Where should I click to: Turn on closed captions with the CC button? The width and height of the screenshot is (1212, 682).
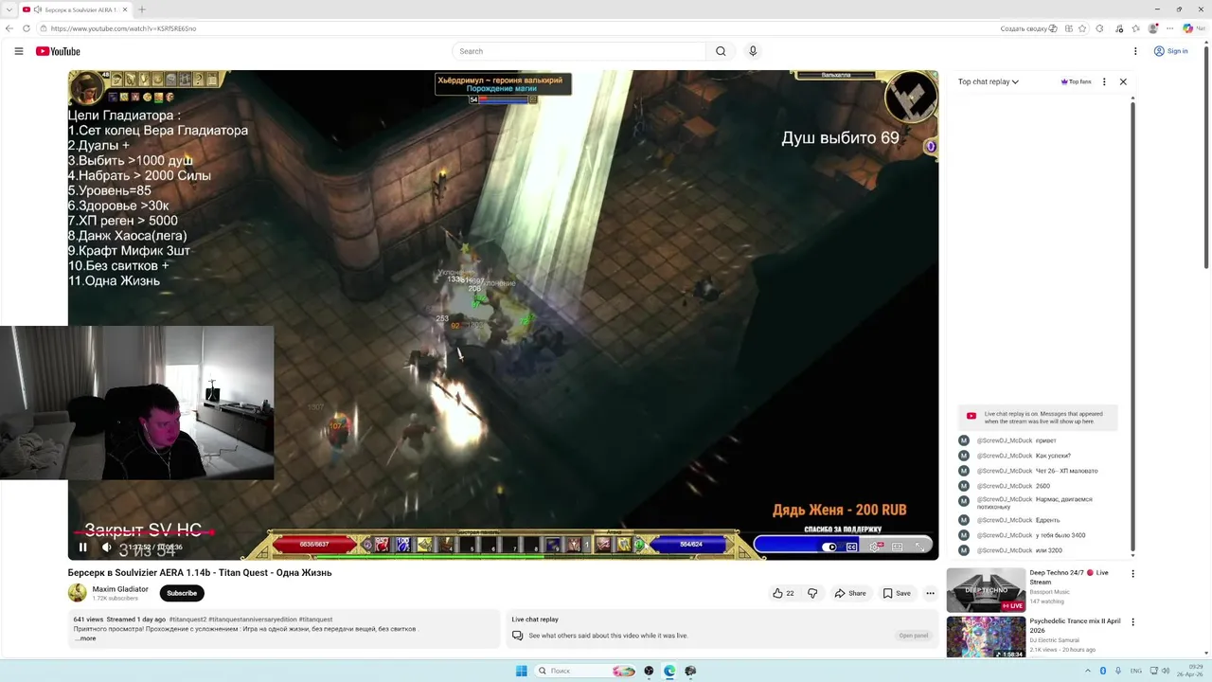[x=851, y=547]
